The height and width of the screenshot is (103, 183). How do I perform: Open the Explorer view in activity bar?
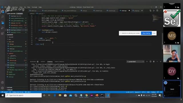click(3, 11)
